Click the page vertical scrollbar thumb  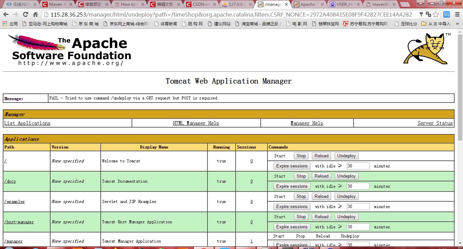click(460, 88)
